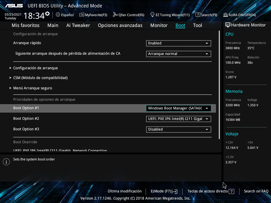Image resolution: width=271 pixels, height=203 pixels.
Task: Expand Menú Arranque seguro submenu
Action: [x=33, y=88]
